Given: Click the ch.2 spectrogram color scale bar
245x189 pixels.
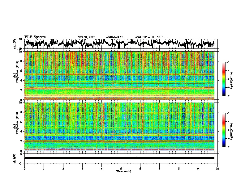Looking at the screenshot, I should click(x=224, y=130).
